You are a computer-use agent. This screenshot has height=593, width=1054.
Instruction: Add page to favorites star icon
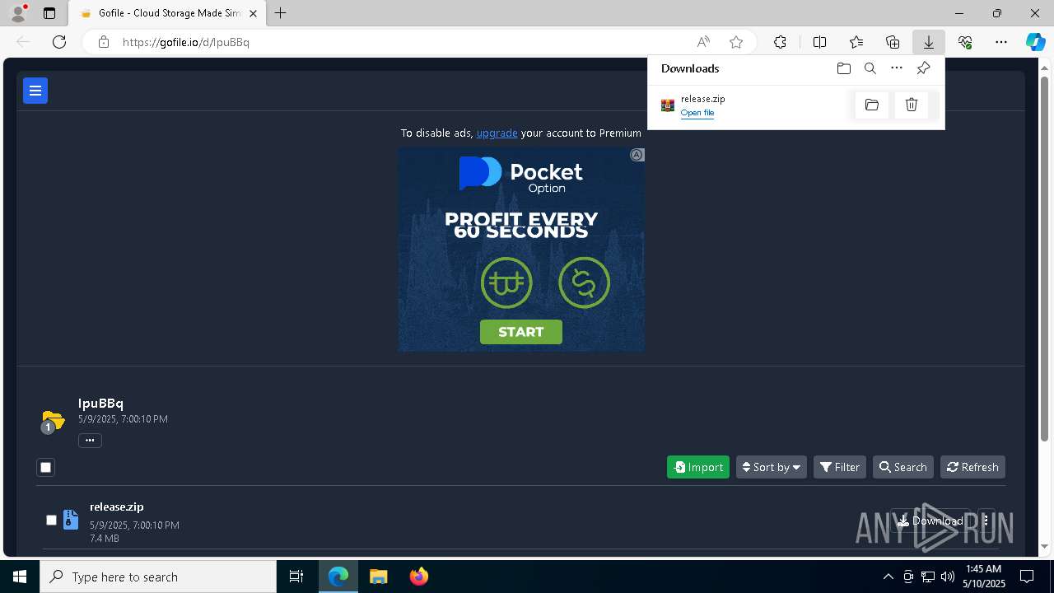tap(736, 42)
